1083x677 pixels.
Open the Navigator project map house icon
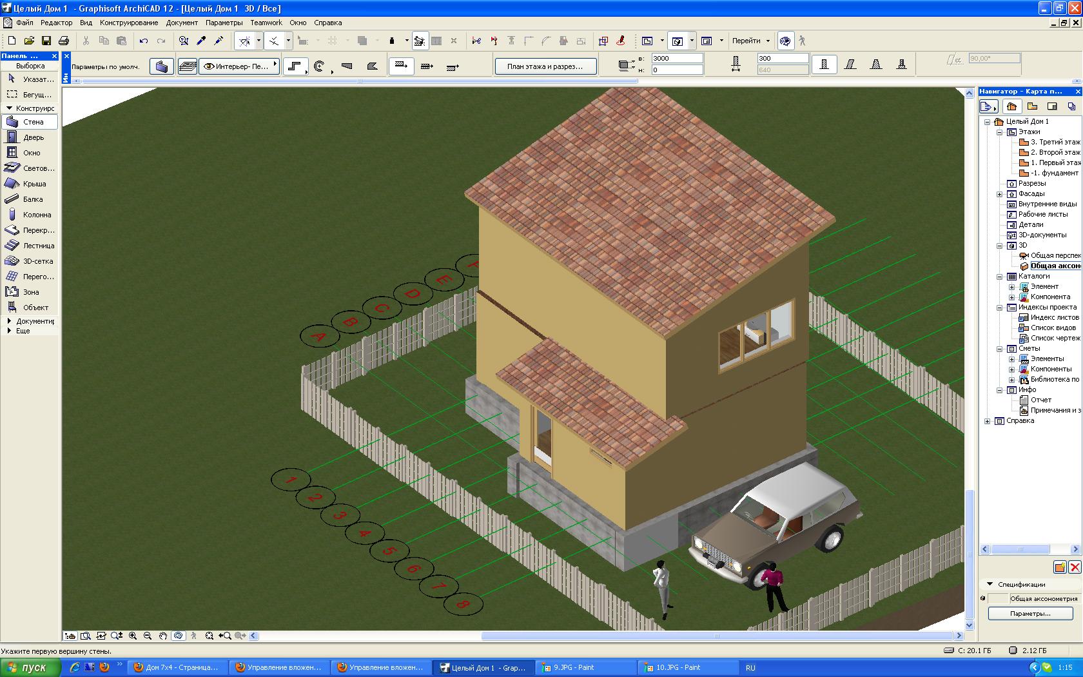(1011, 106)
